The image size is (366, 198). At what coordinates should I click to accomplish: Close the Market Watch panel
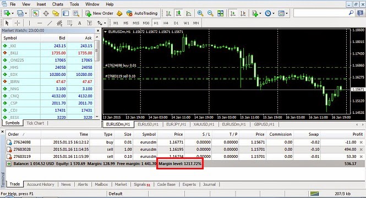(x=98, y=31)
